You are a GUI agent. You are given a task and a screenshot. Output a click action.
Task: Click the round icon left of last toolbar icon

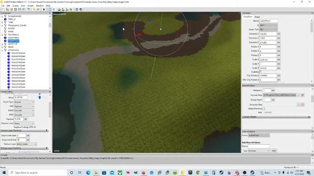[x=77, y=9]
